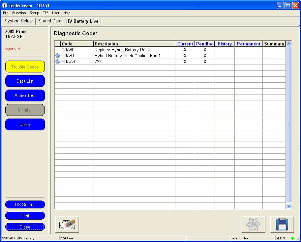Click the green DLC connection status indicator
This screenshot has width=301, height=242.
(292, 238)
